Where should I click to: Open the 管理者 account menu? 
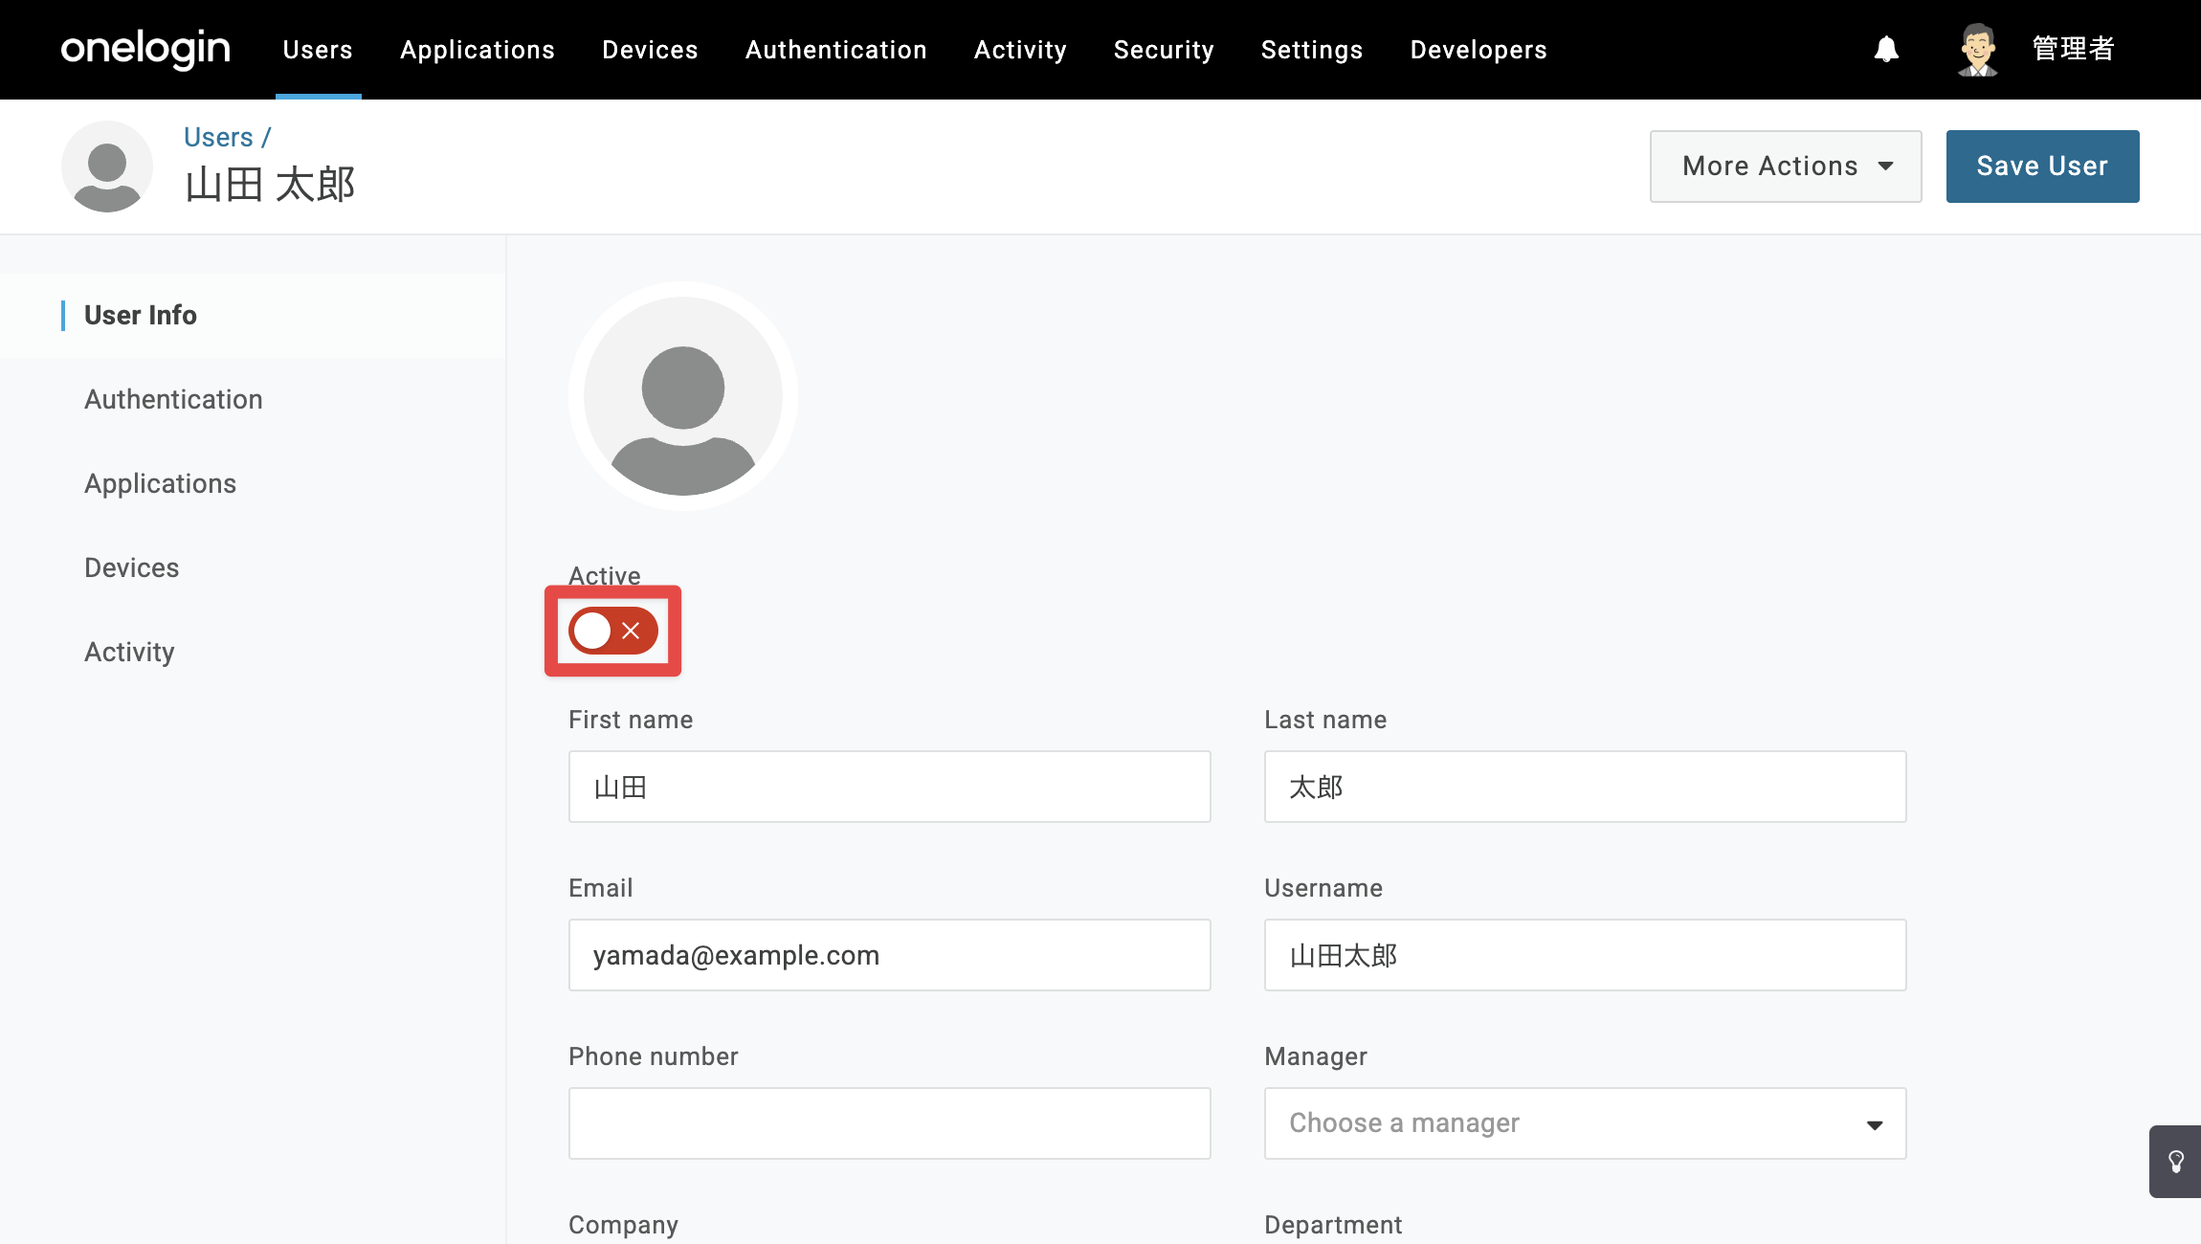pyautogui.click(x=2073, y=49)
